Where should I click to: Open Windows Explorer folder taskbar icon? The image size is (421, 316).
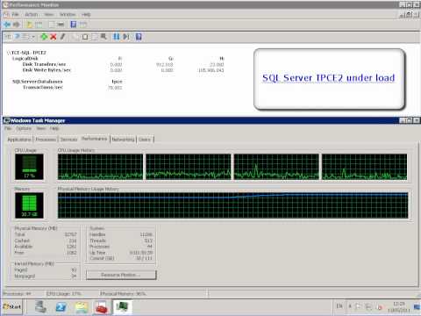pyautogui.click(x=82, y=307)
